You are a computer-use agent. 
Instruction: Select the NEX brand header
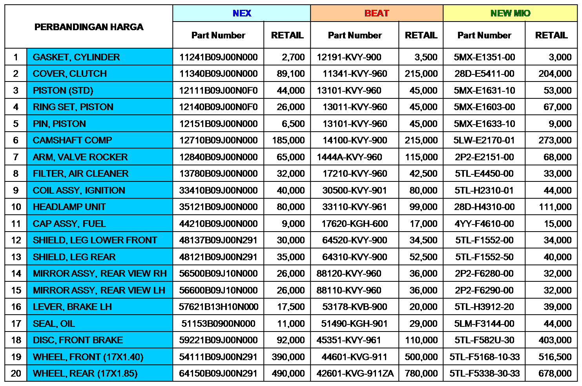[x=242, y=13]
